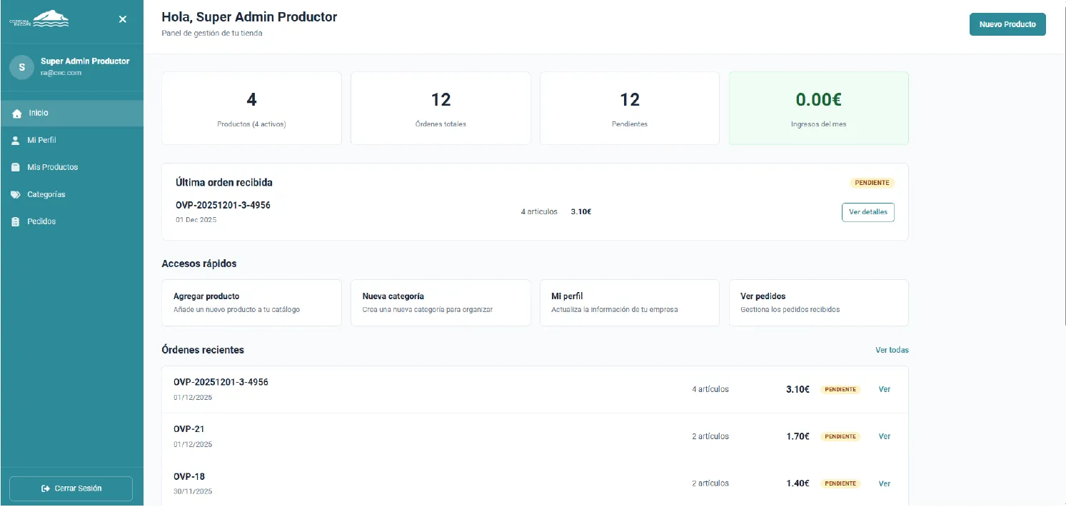Close the sidebar with the X icon
Screen dimensions: 1066x507
coord(123,19)
